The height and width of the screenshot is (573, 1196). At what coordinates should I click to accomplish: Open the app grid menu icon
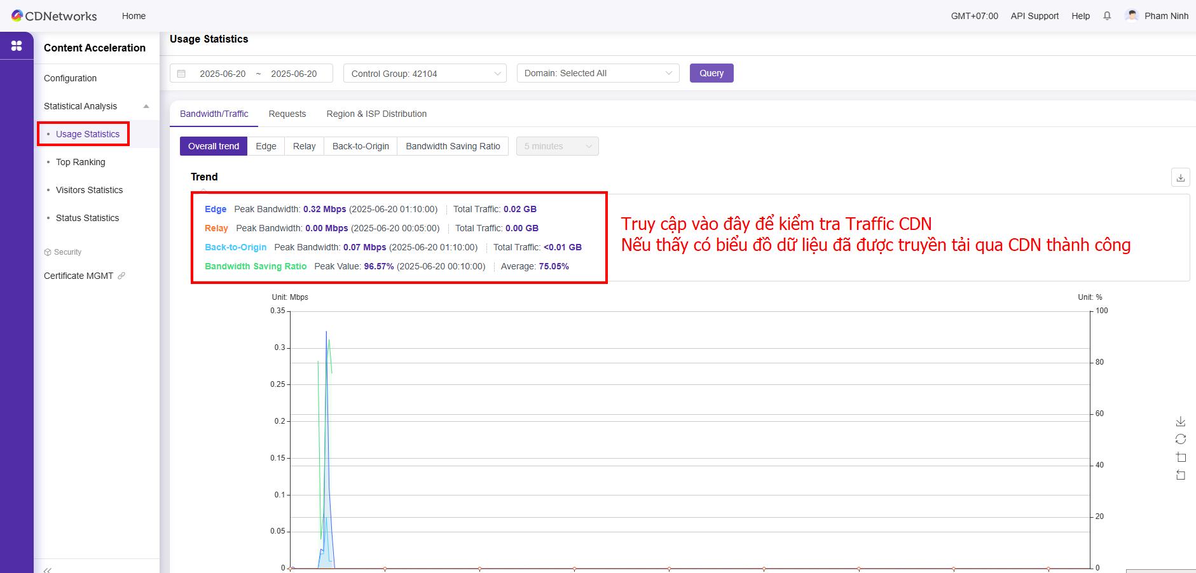17,46
